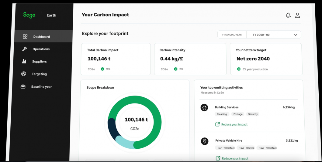Click the Explore your footprint heading
Viewport: 322px width, 162px height.
pos(105,33)
